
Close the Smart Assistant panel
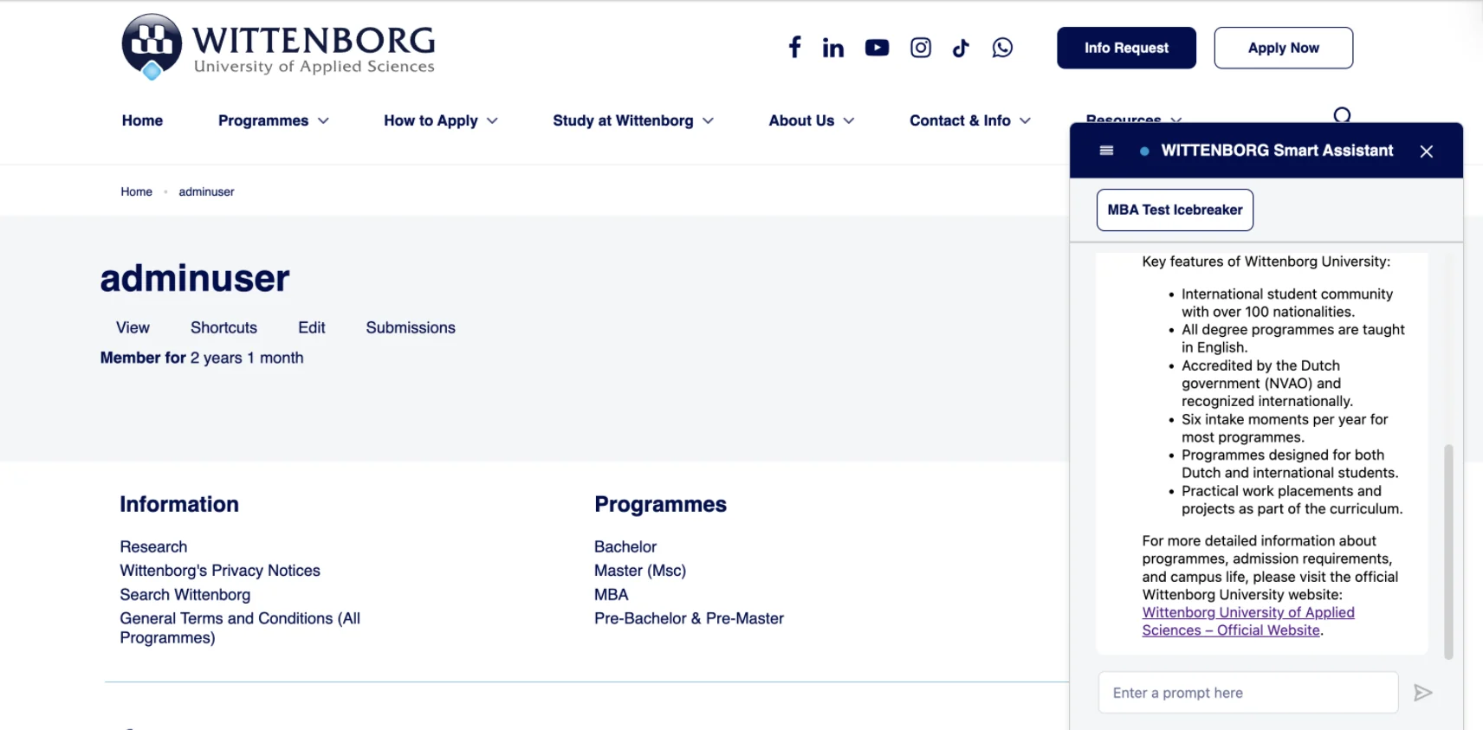click(x=1426, y=152)
